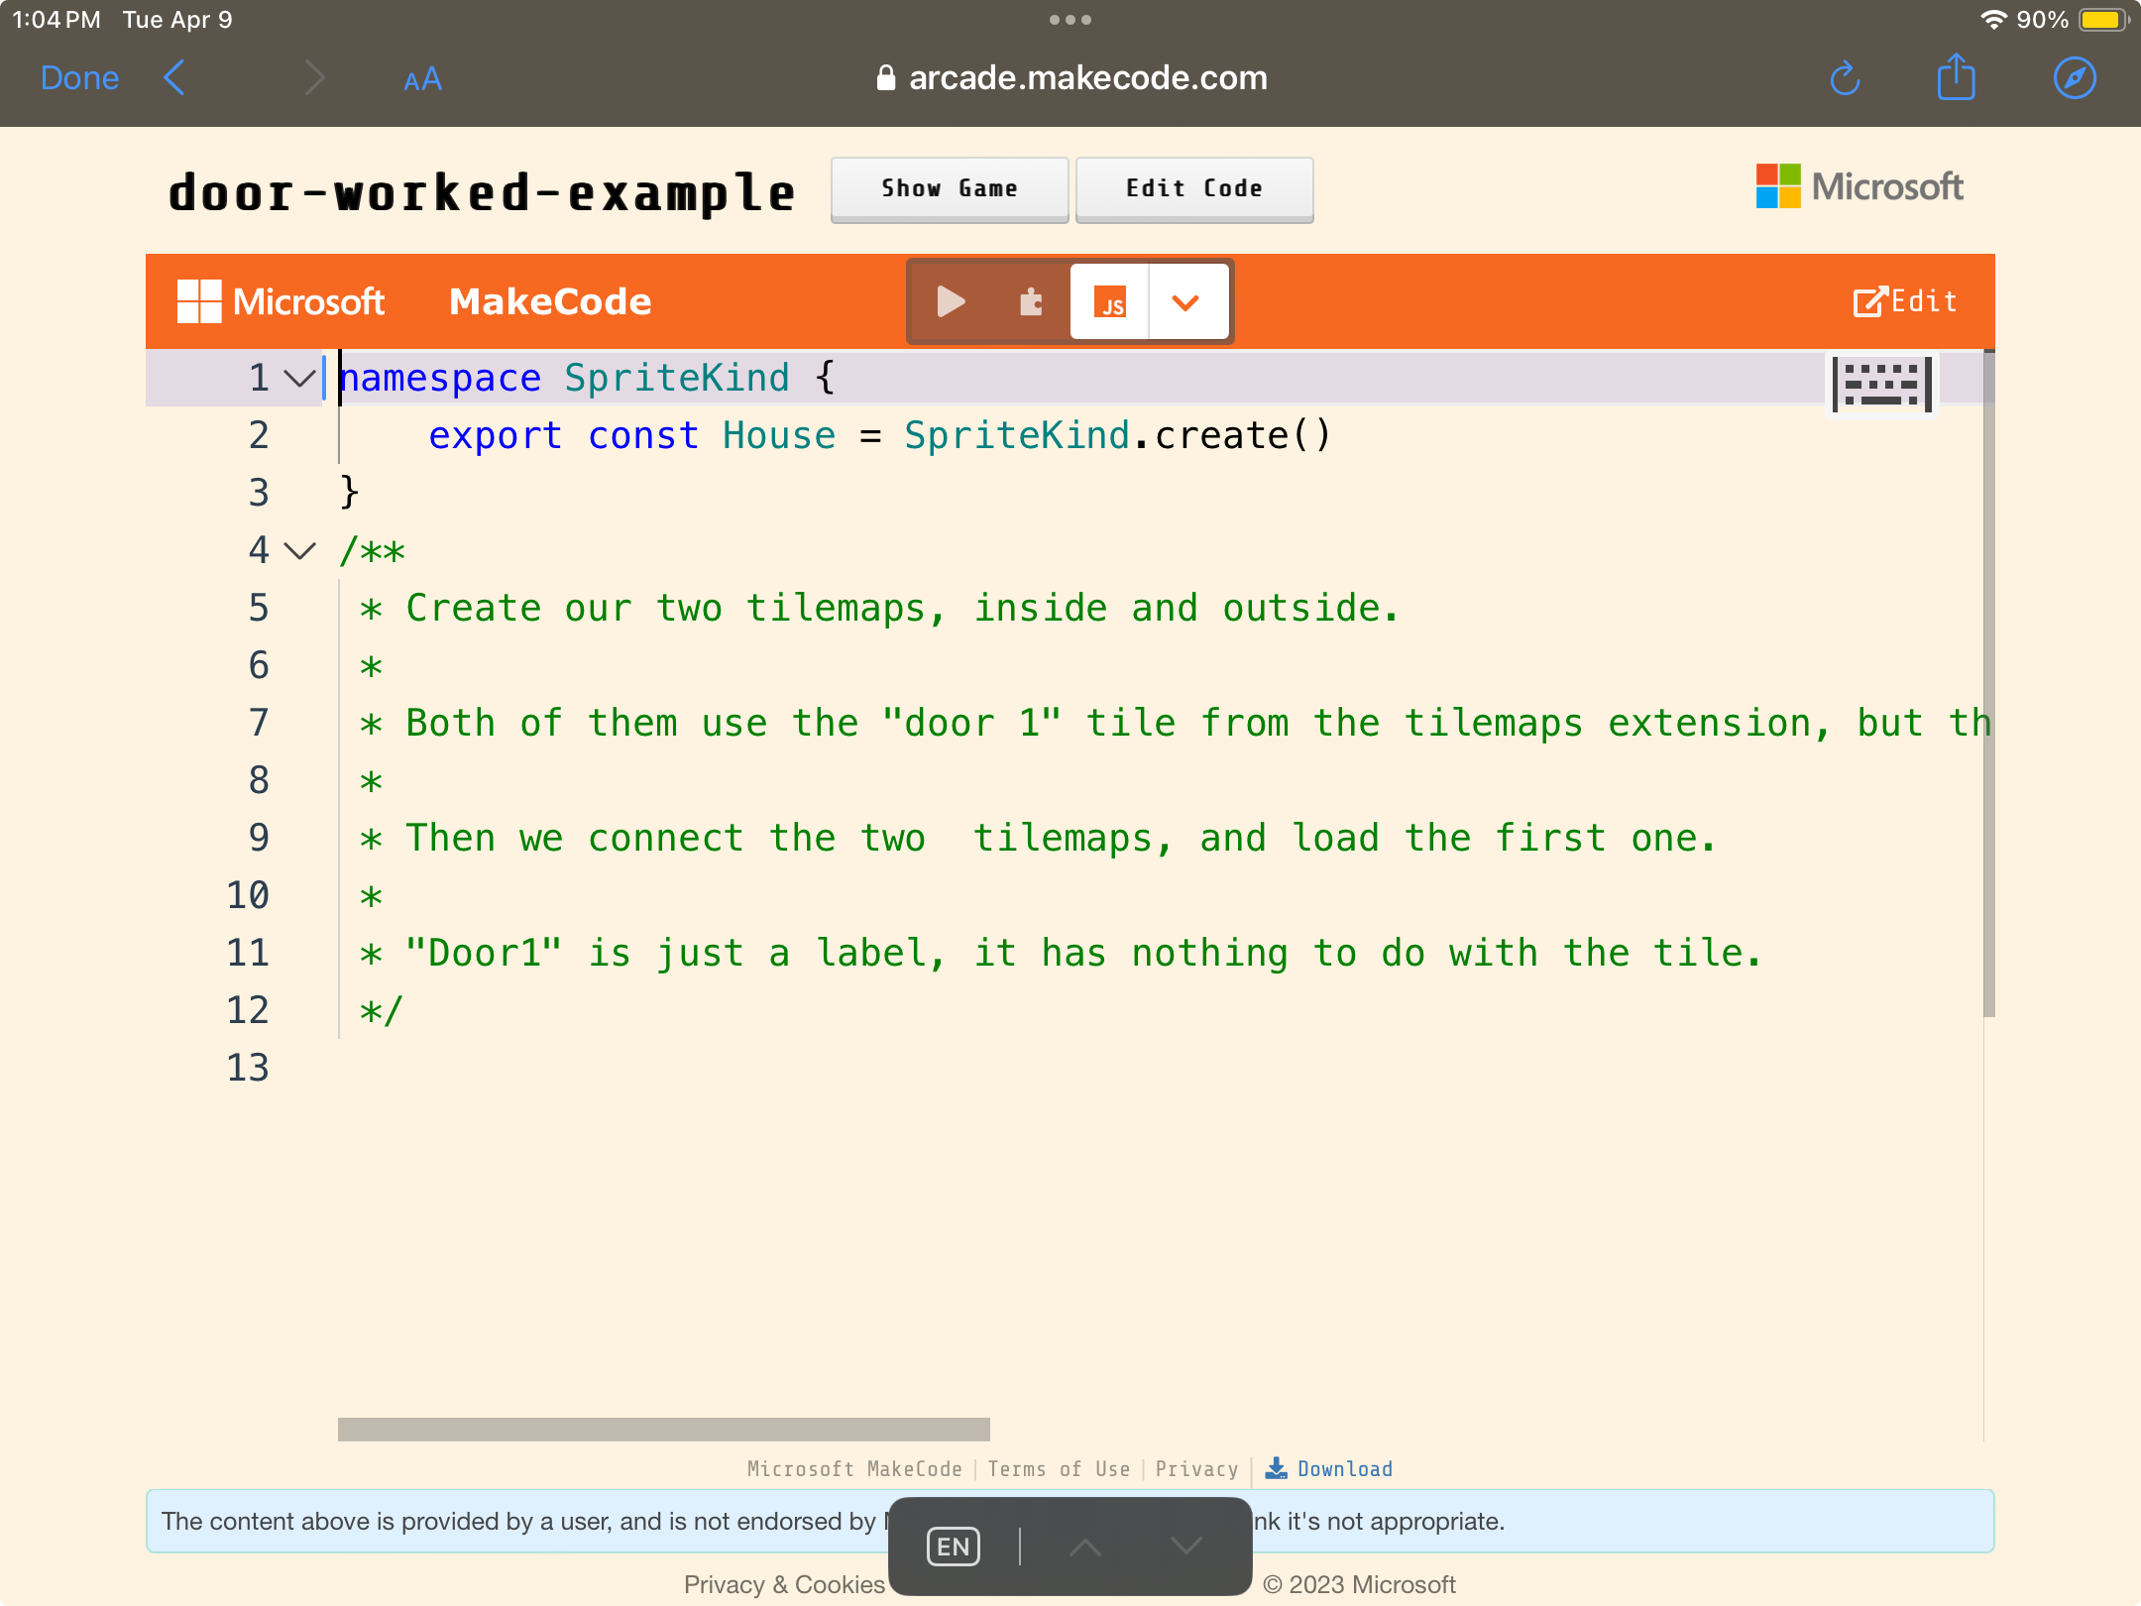Go back with the browser back chevron
The height and width of the screenshot is (1606, 2141).
[x=175, y=78]
